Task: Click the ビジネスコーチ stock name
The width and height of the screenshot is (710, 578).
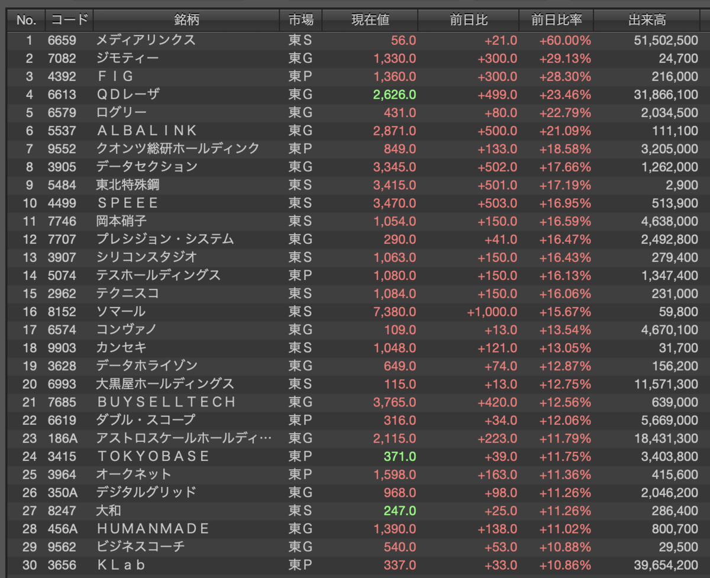Action: click(140, 547)
